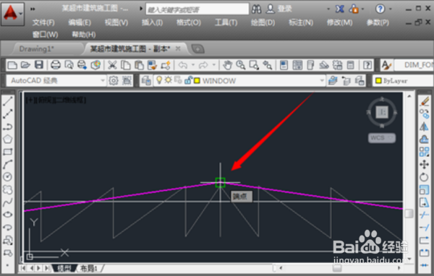Open the 视图(V) menu
The width and height of the screenshot is (434, 276).
(116, 22)
